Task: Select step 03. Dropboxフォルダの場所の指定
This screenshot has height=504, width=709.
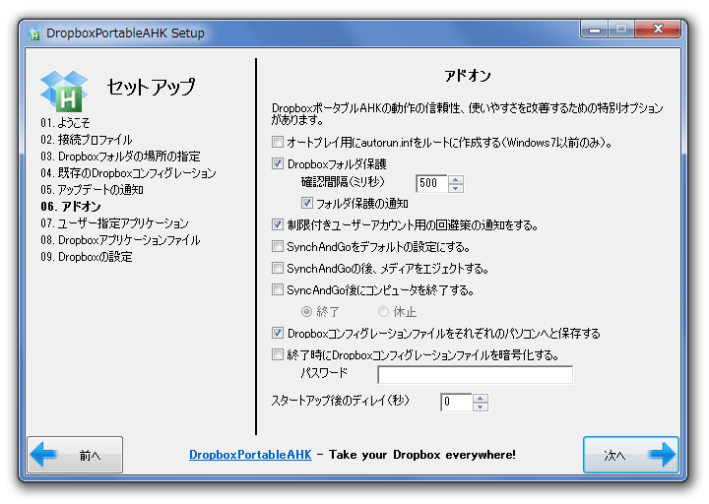Action: (120, 156)
